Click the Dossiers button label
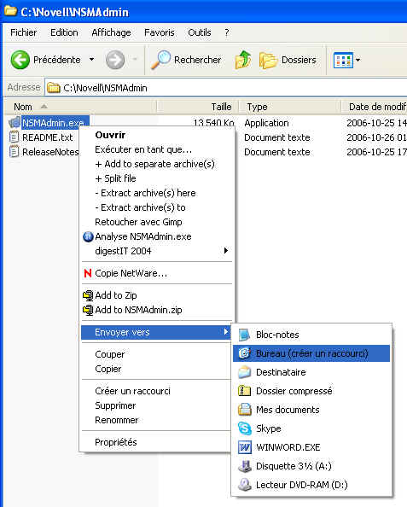This screenshot has height=507, width=407. [299, 60]
